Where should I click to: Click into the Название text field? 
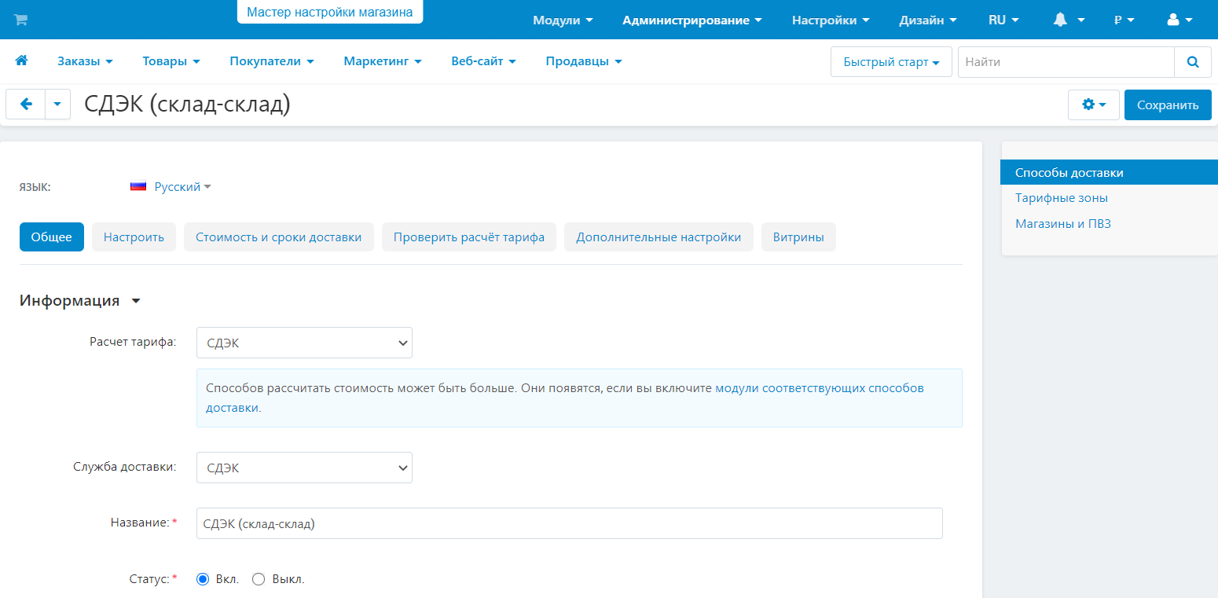point(569,523)
